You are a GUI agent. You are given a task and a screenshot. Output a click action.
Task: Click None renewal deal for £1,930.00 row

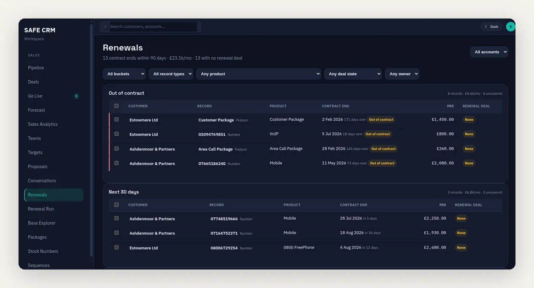coord(461,233)
